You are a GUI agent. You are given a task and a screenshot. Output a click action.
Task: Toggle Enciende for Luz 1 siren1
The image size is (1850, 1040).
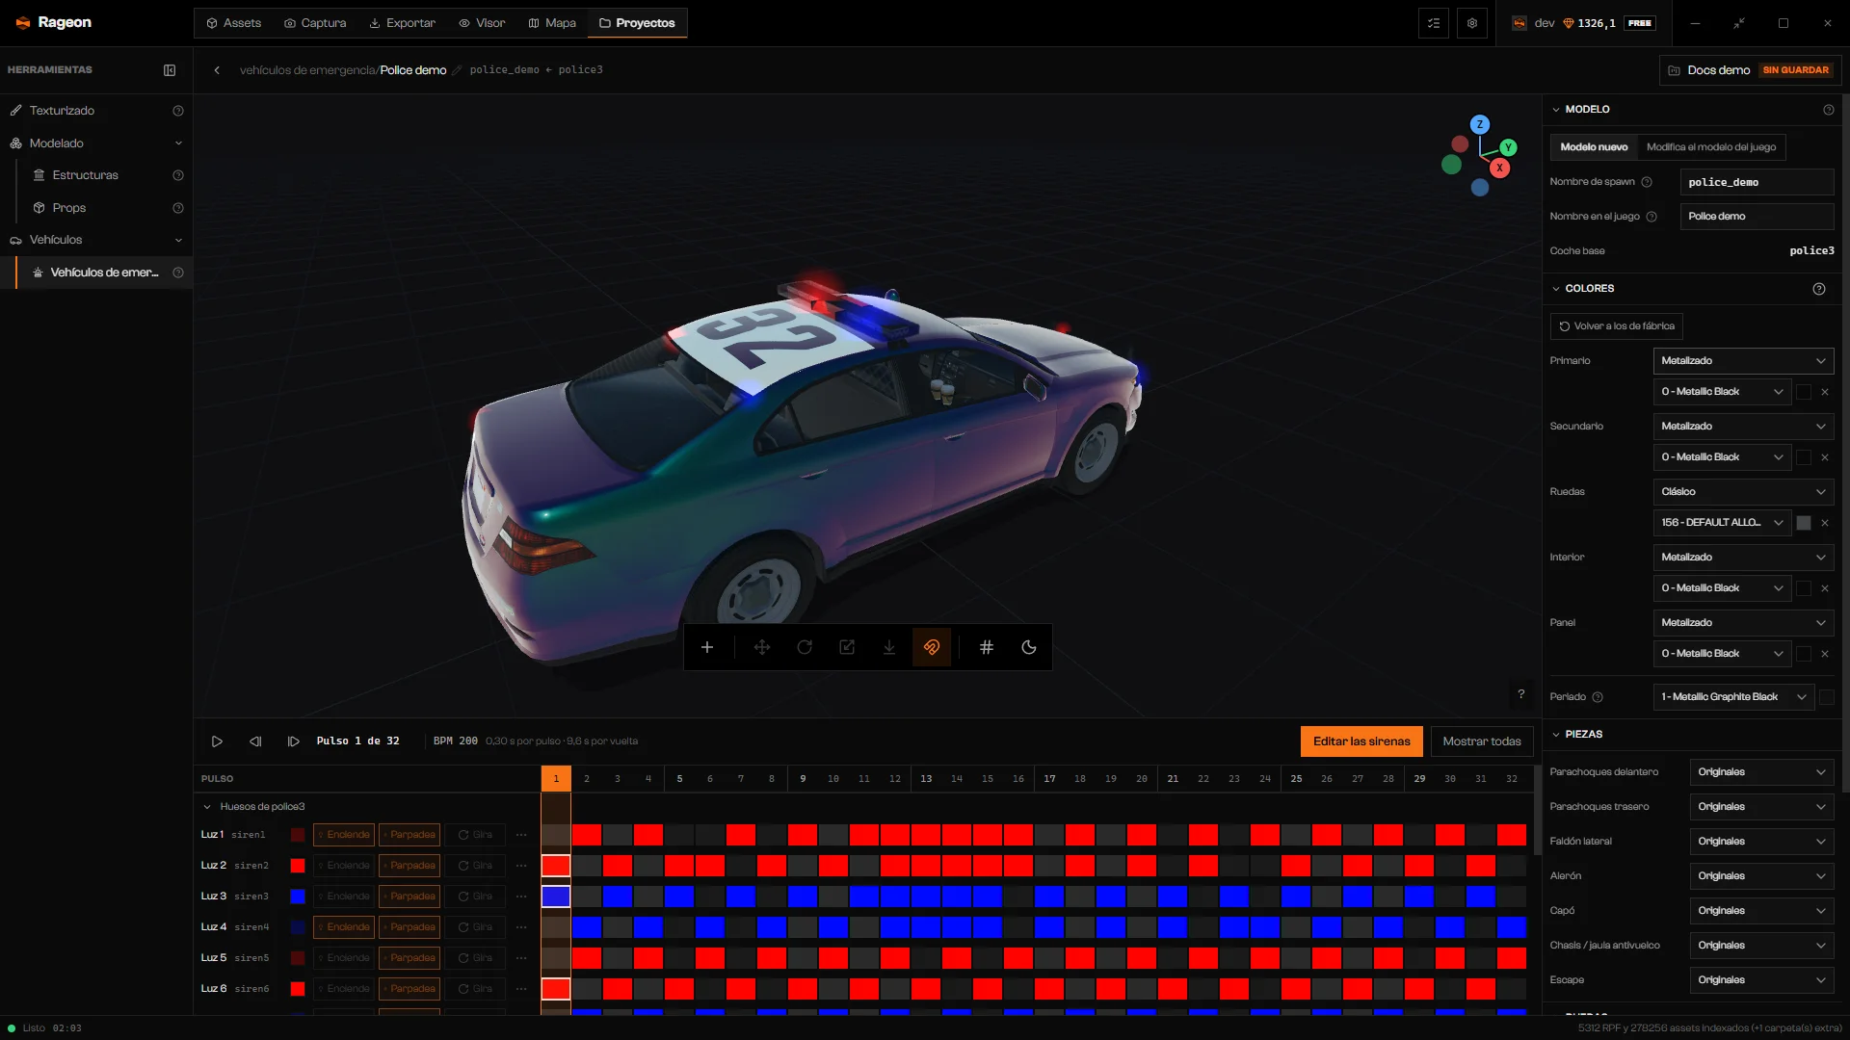[343, 835]
